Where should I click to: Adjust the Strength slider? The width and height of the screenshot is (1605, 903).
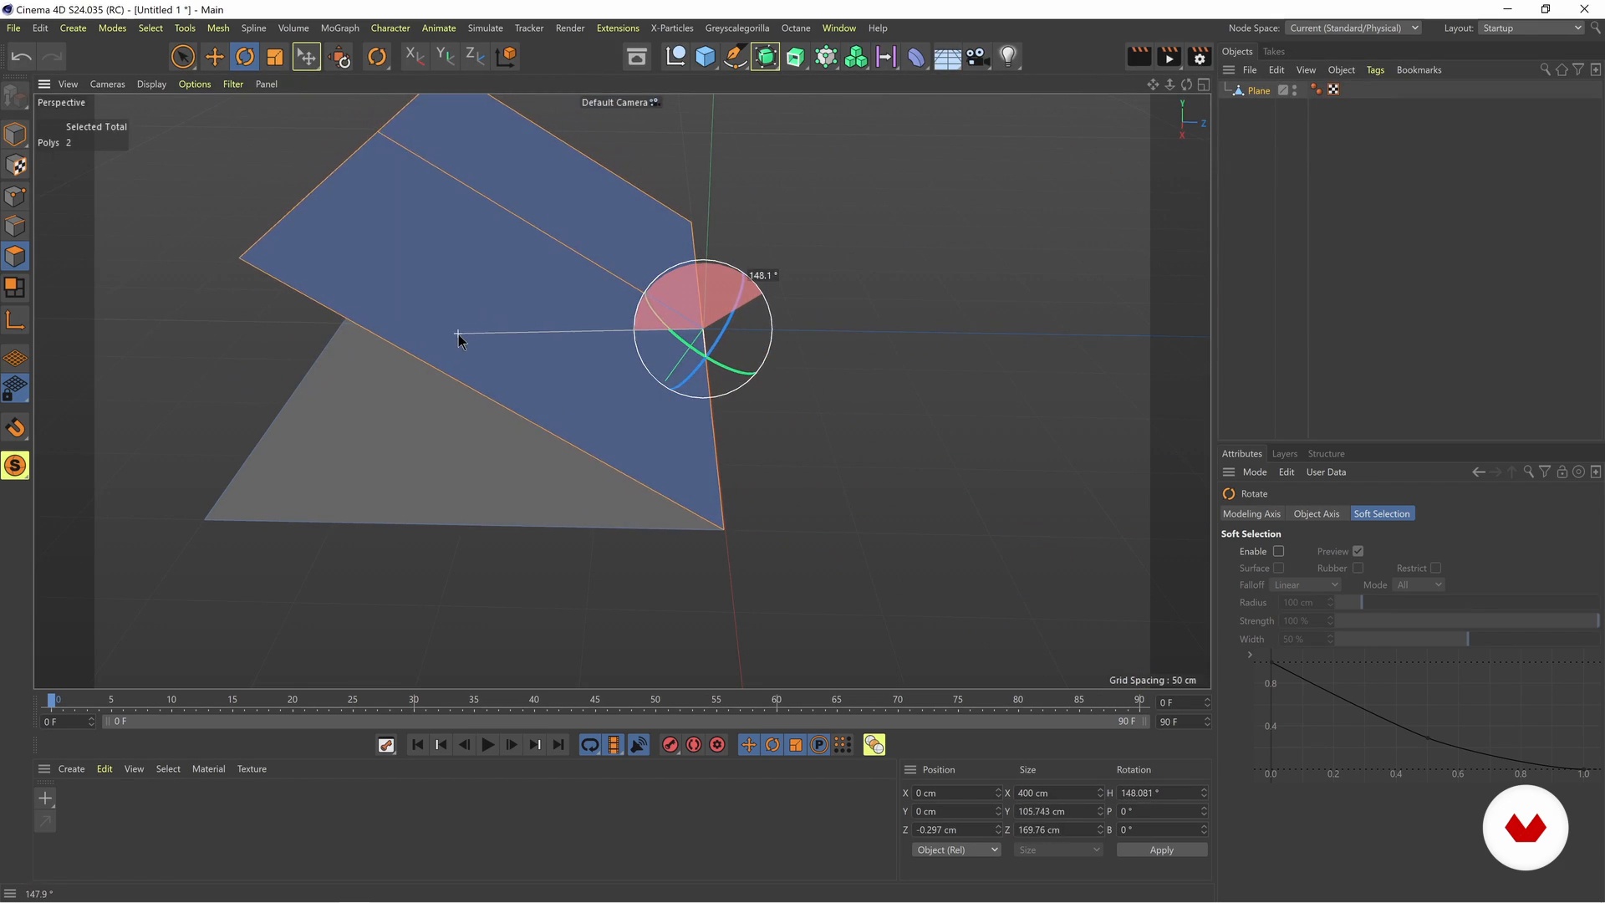1468,621
